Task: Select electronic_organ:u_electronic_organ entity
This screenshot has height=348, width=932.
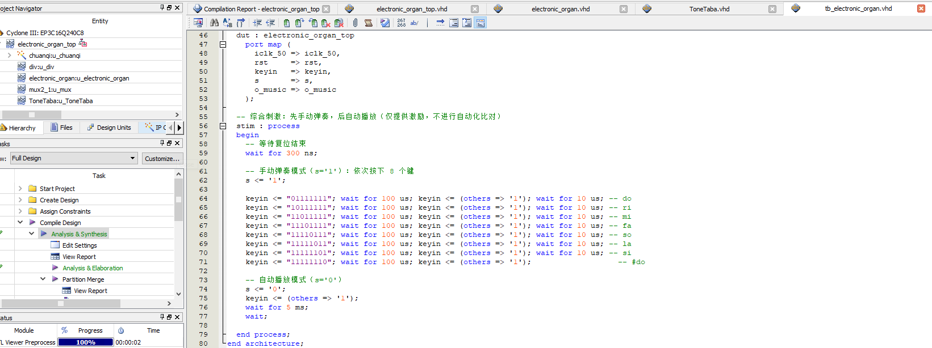Action: tap(79, 78)
